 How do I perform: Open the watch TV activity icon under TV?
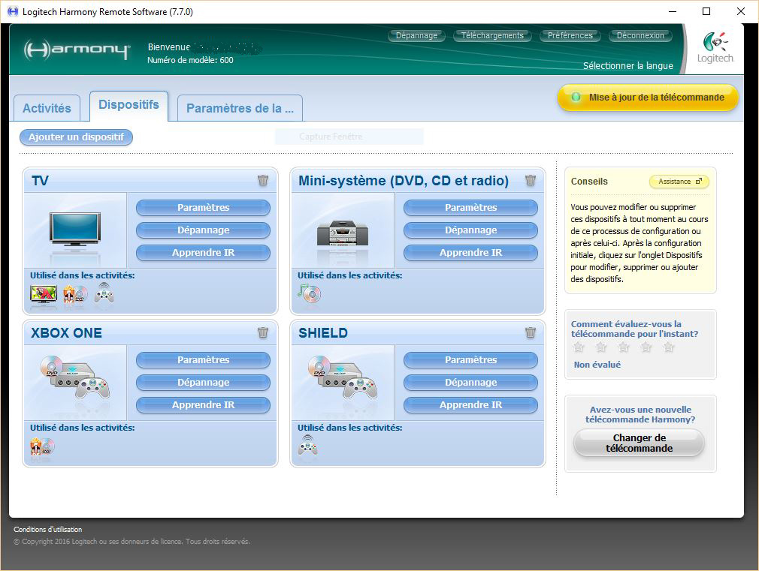[x=44, y=294]
